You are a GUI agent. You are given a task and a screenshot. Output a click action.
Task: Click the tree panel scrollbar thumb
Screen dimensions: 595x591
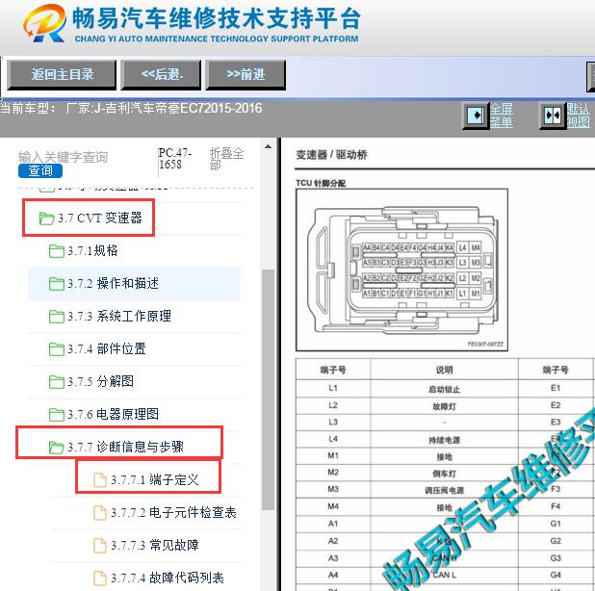tap(268, 390)
